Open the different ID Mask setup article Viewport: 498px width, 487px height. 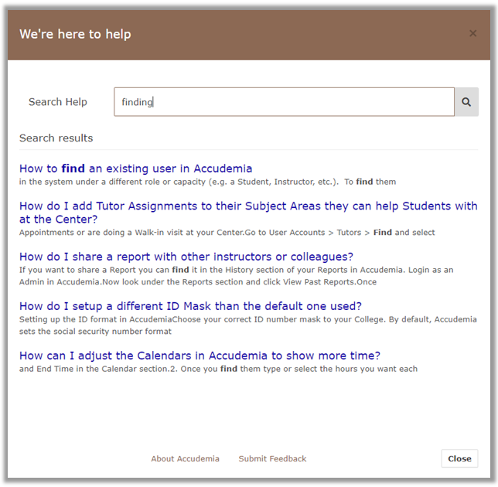190,306
